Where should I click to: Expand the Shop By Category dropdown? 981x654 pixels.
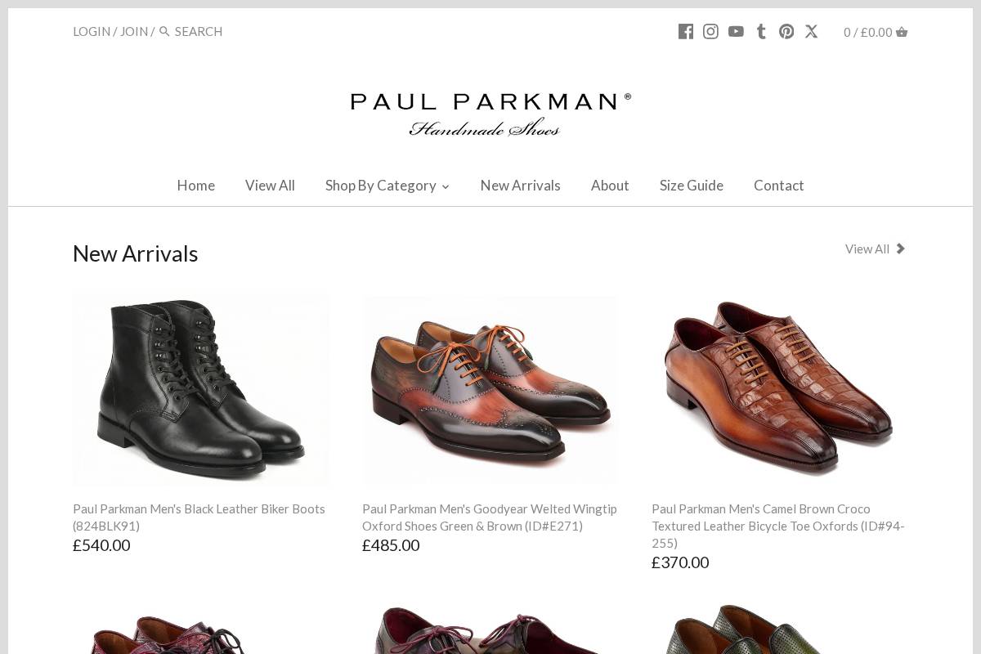(381, 186)
